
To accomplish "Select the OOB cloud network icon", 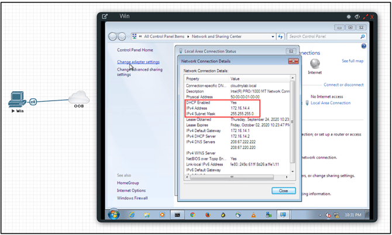I will (79, 97).
